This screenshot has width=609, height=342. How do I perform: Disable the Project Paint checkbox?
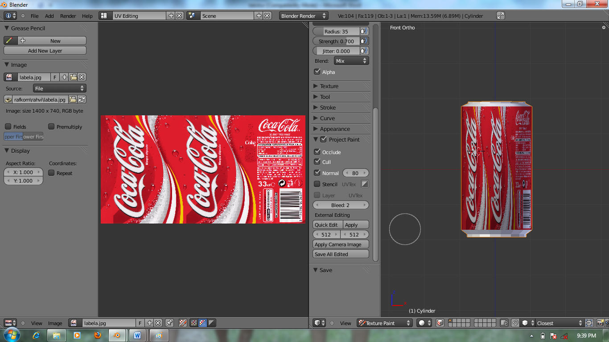point(324,139)
